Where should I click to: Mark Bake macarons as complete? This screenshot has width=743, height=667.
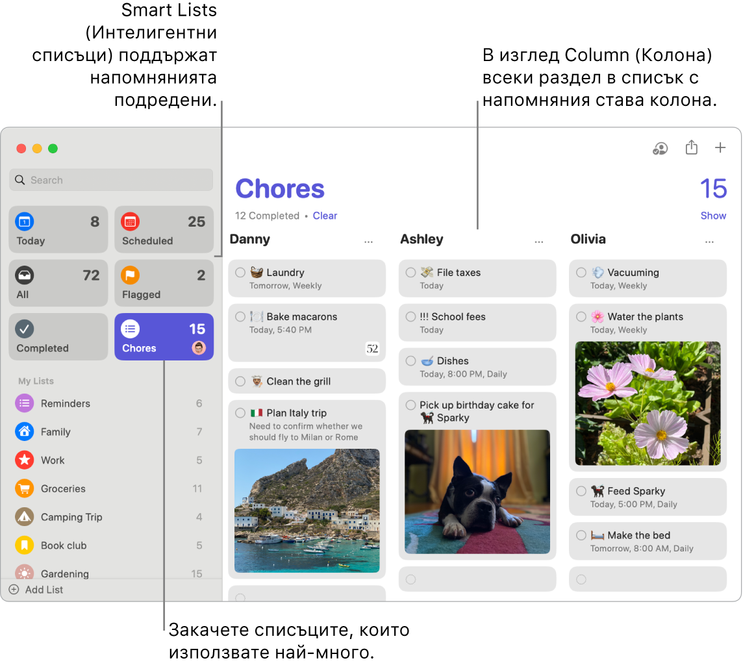pyautogui.click(x=240, y=316)
